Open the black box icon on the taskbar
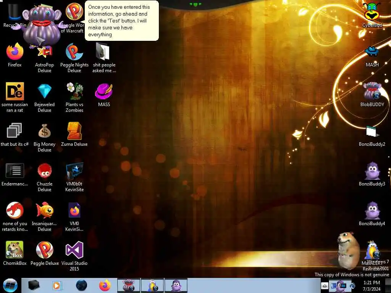This screenshot has width=391, height=293. 34,285
